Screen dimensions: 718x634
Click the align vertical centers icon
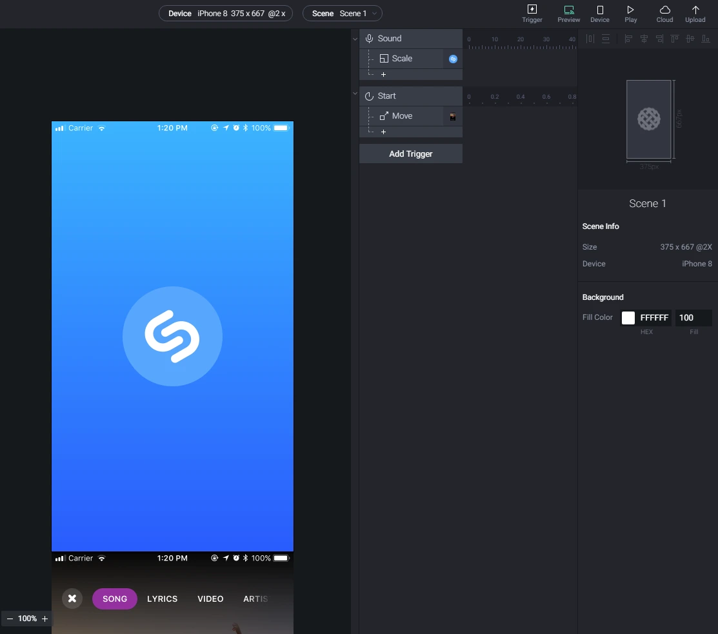tap(690, 39)
